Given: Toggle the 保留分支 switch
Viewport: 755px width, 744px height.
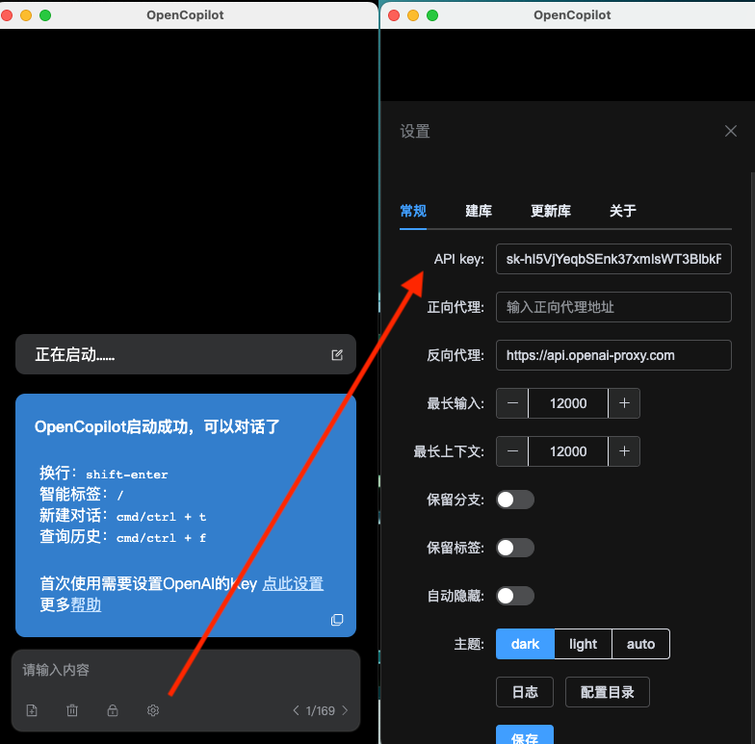Looking at the screenshot, I should pos(515,500).
